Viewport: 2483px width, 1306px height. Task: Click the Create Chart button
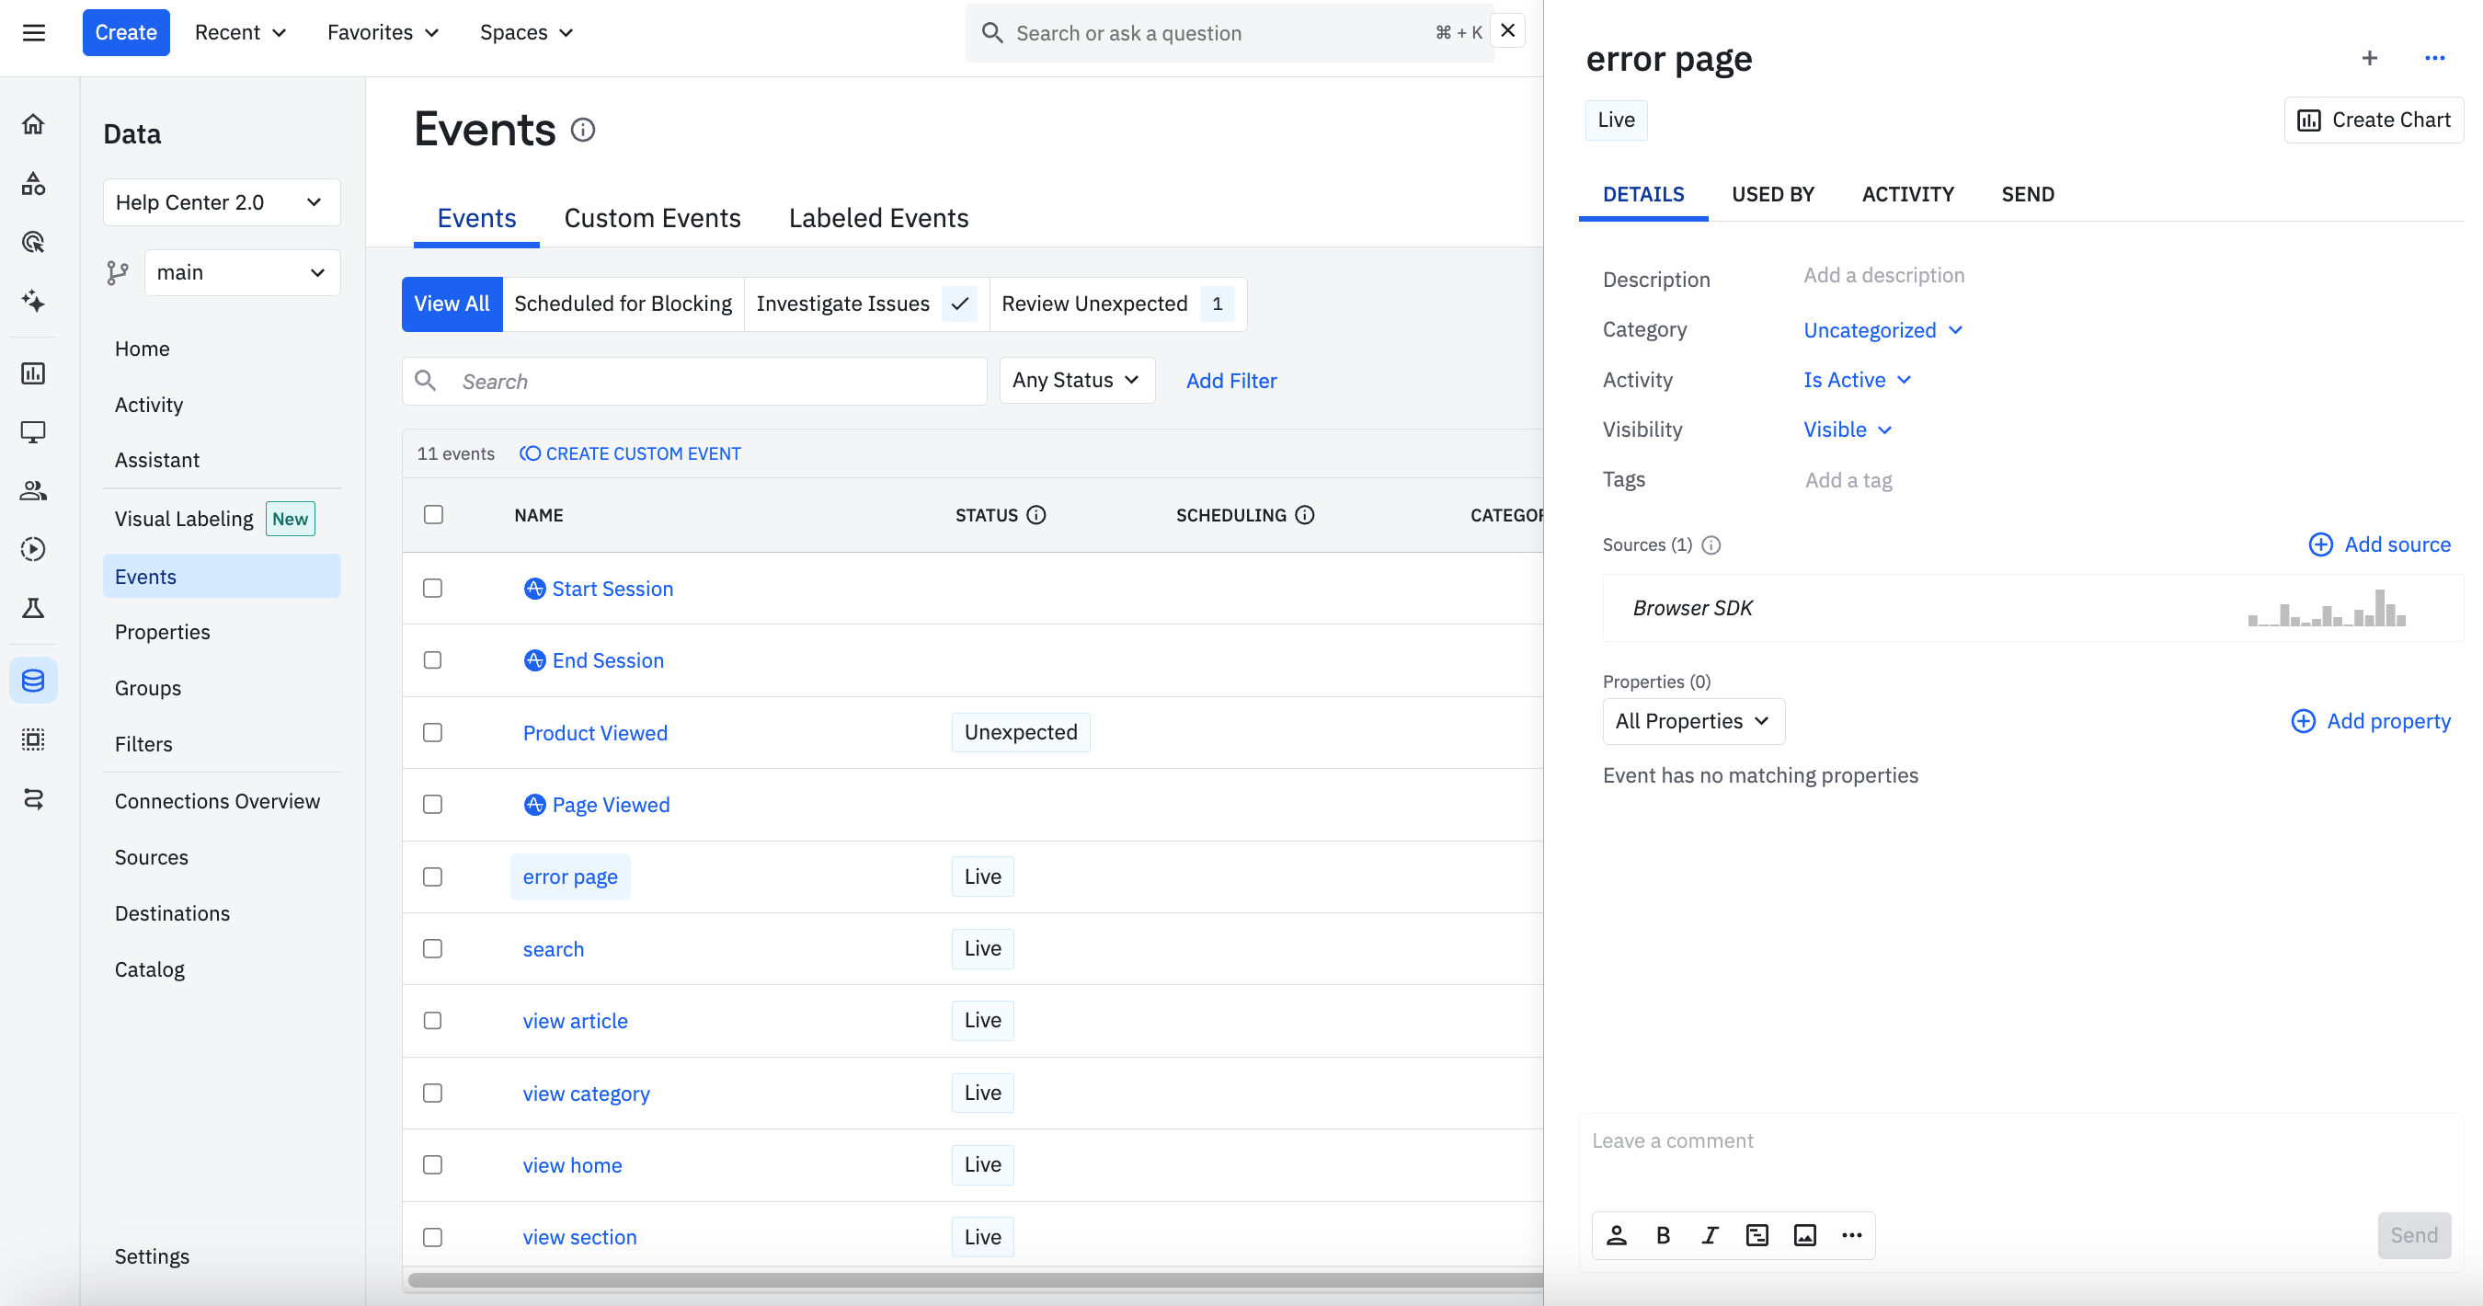coord(2374,120)
